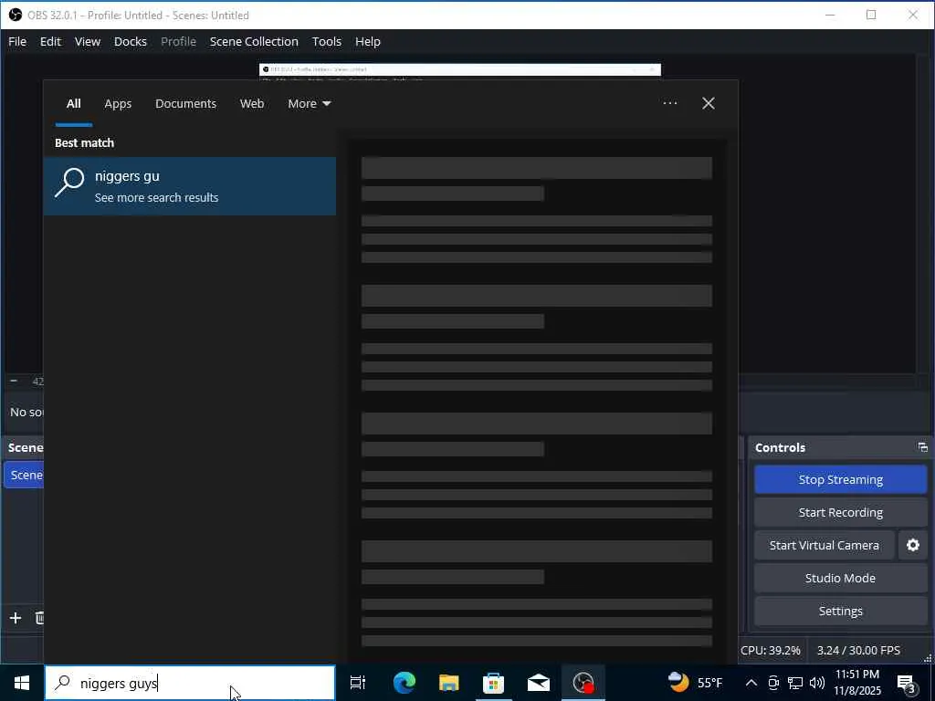Zoom out the OBS preview with minus icon
The image size is (935, 701).
tap(14, 381)
